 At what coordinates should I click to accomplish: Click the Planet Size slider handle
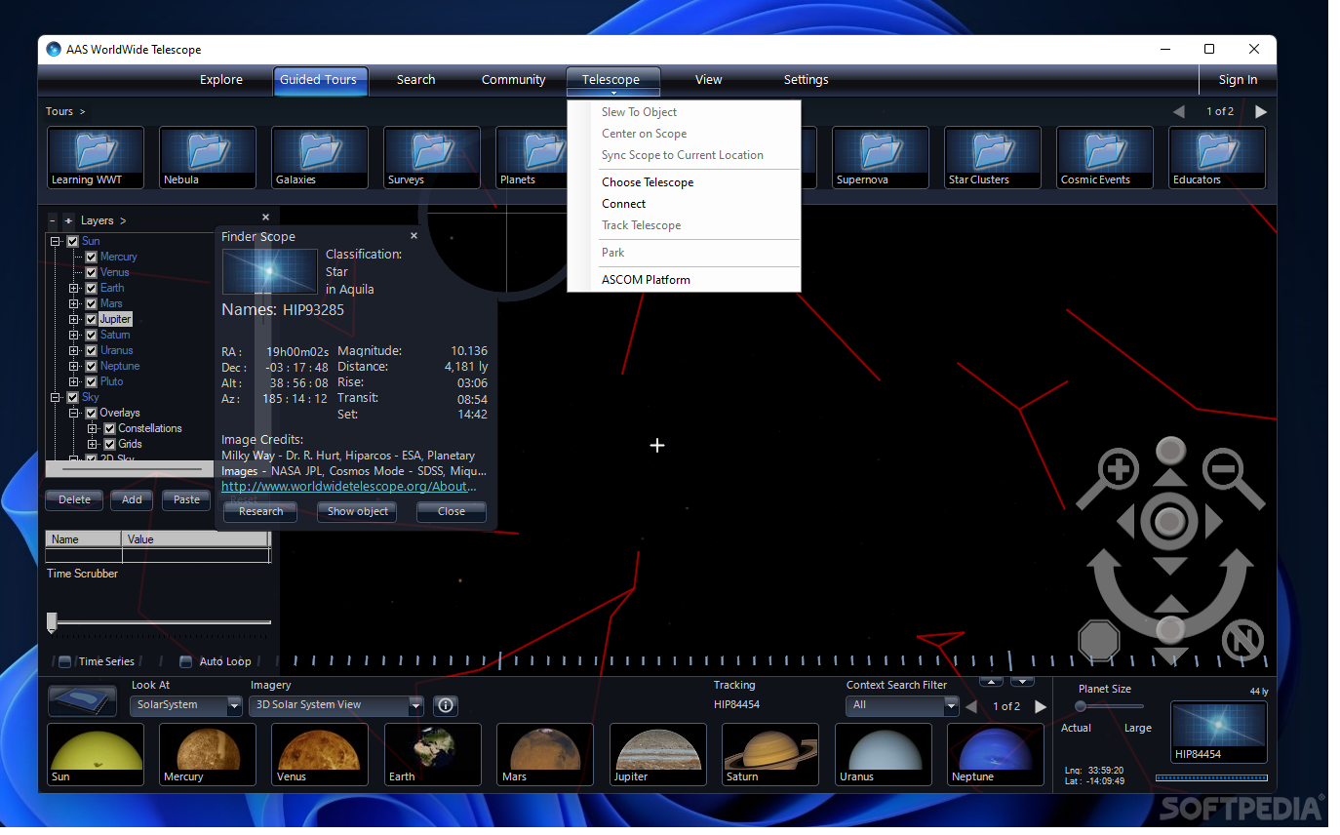pos(1080,706)
